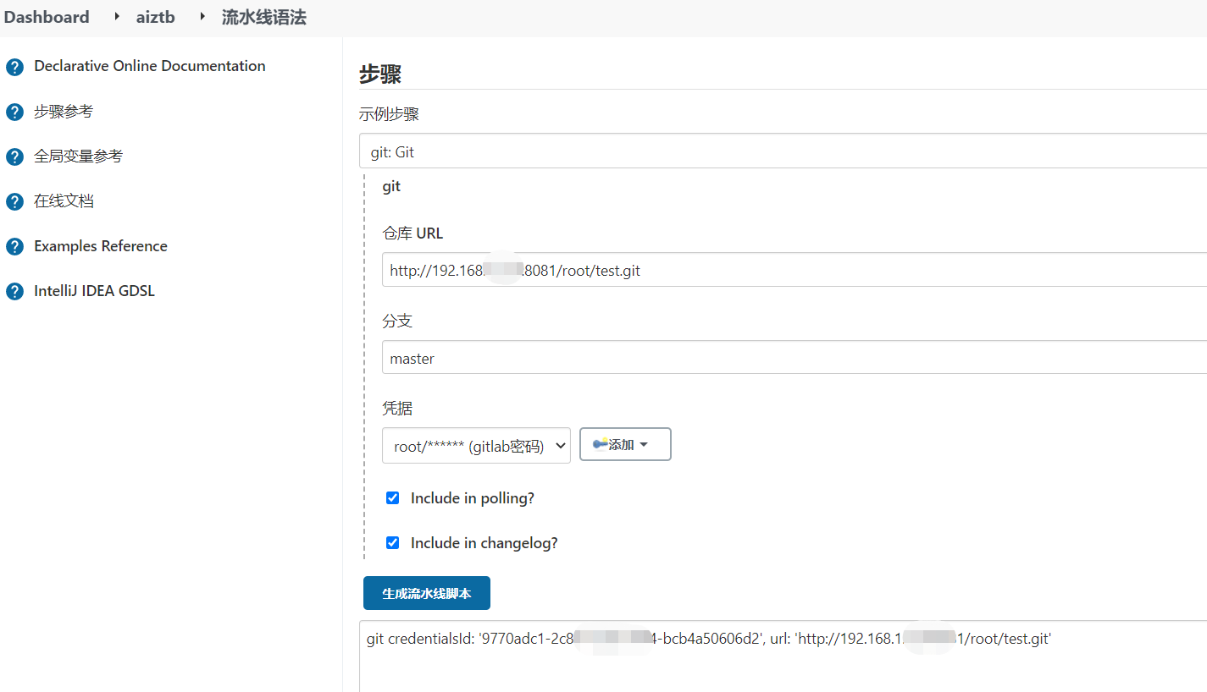Click help icon beside 步骤参考
This screenshot has width=1207, height=692.
pos(14,112)
